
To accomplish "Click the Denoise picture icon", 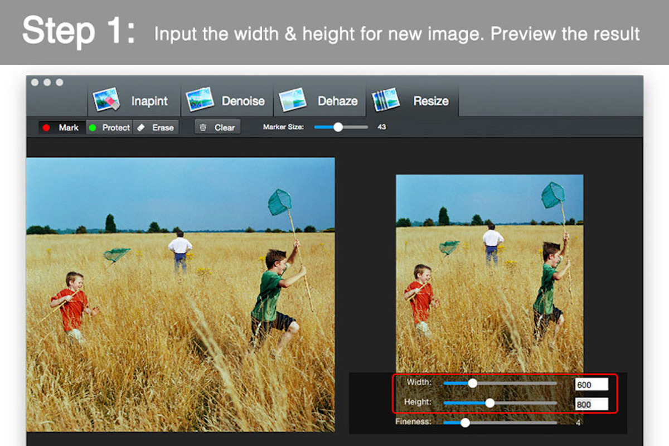I will coord(200,100).
